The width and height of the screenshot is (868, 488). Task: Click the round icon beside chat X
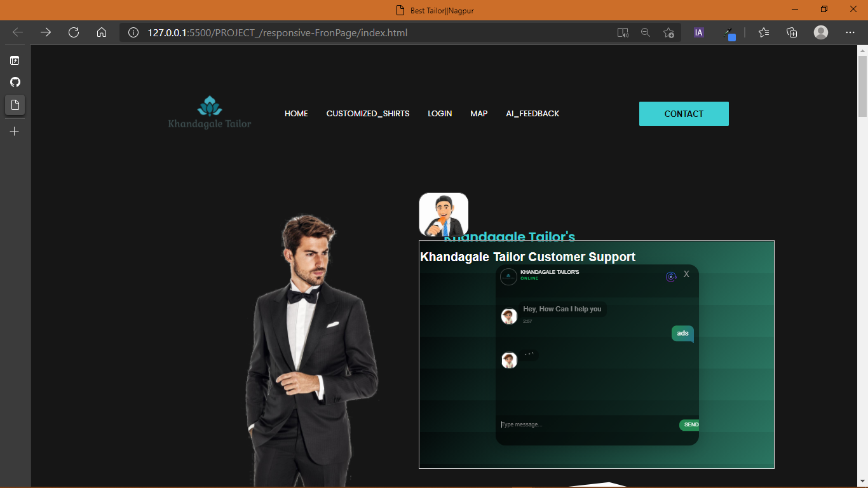coord(671,276)
